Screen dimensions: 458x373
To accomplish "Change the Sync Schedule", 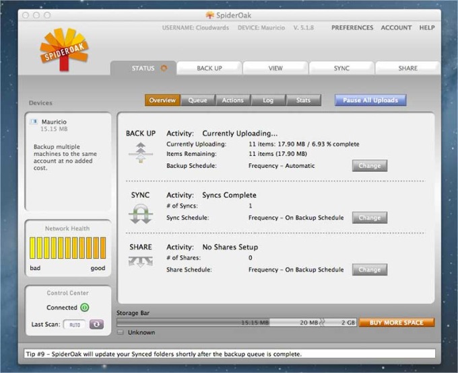I will [370, 218].
